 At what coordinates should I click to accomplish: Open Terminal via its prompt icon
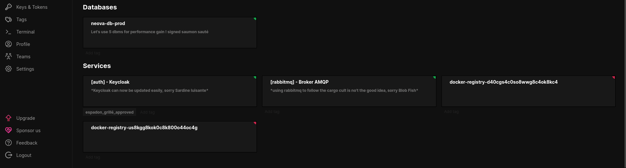(x=8, y=32)
